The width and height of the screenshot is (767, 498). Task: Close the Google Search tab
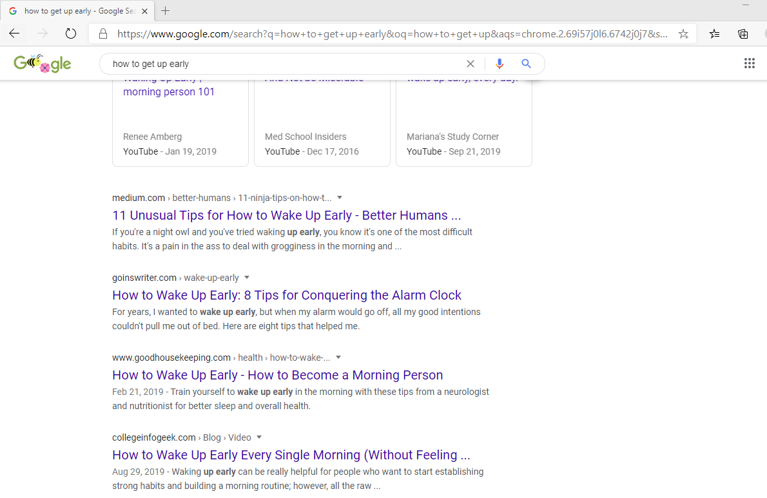click(144, 11)
